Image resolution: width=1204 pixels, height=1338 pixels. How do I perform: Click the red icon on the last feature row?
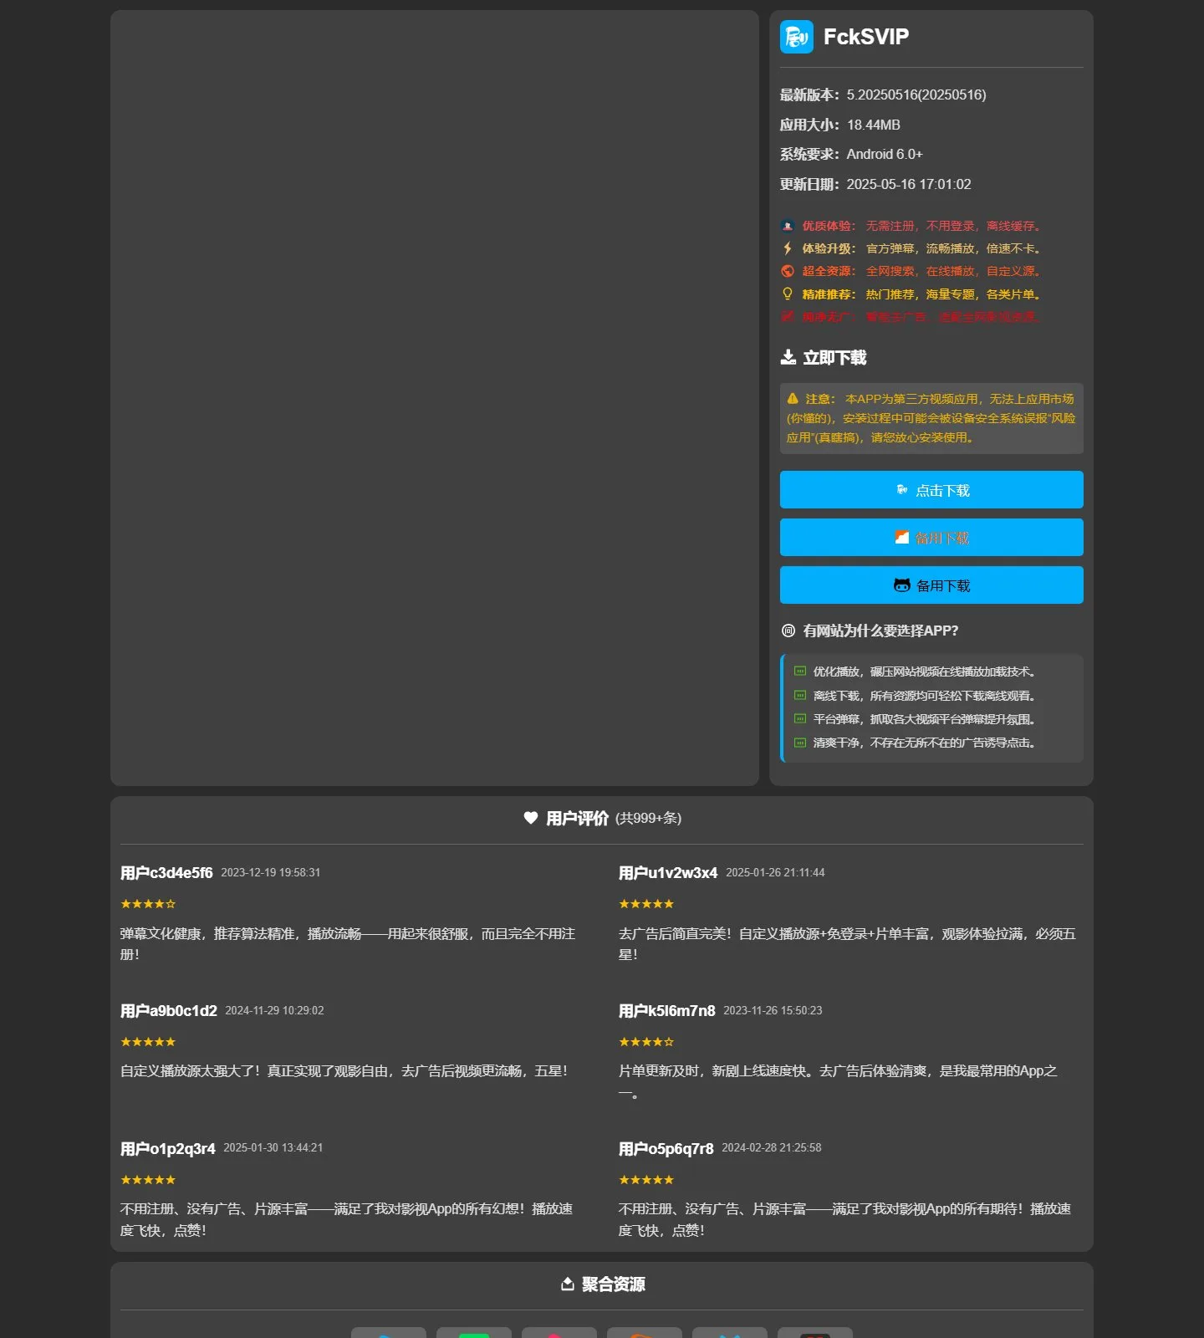tap(788, 316)
